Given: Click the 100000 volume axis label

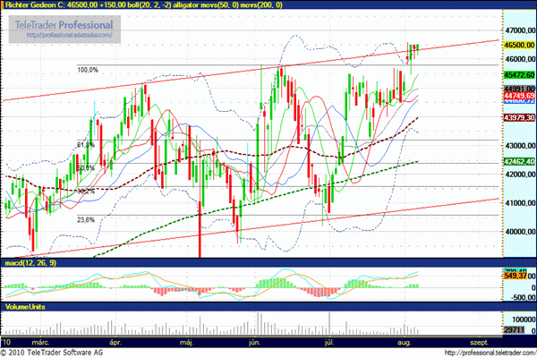Looking at the screenshot, I should coord(524,320).
